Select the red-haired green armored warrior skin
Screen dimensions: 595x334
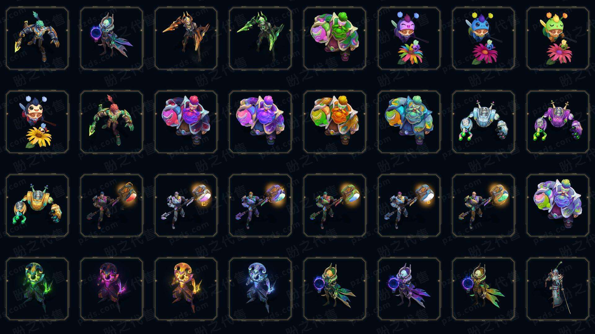tap(112, 122)
